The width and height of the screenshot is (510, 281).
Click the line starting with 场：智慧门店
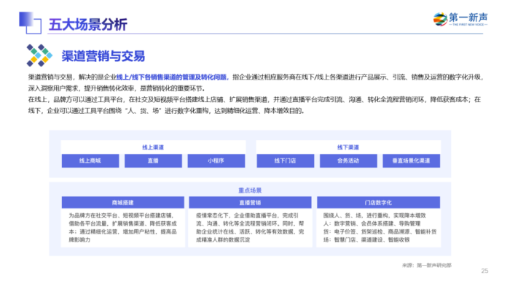366,240
